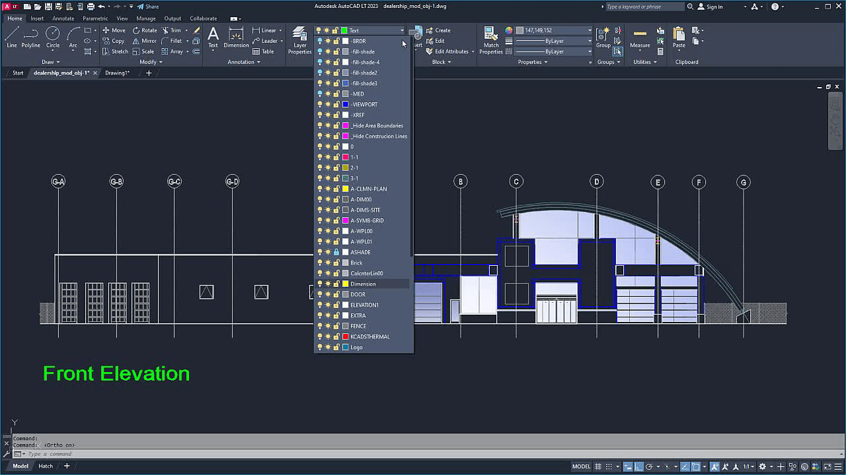This screenshot has height=475, width=846.
Task: Open the Match Properties tool
Action: 490,40
